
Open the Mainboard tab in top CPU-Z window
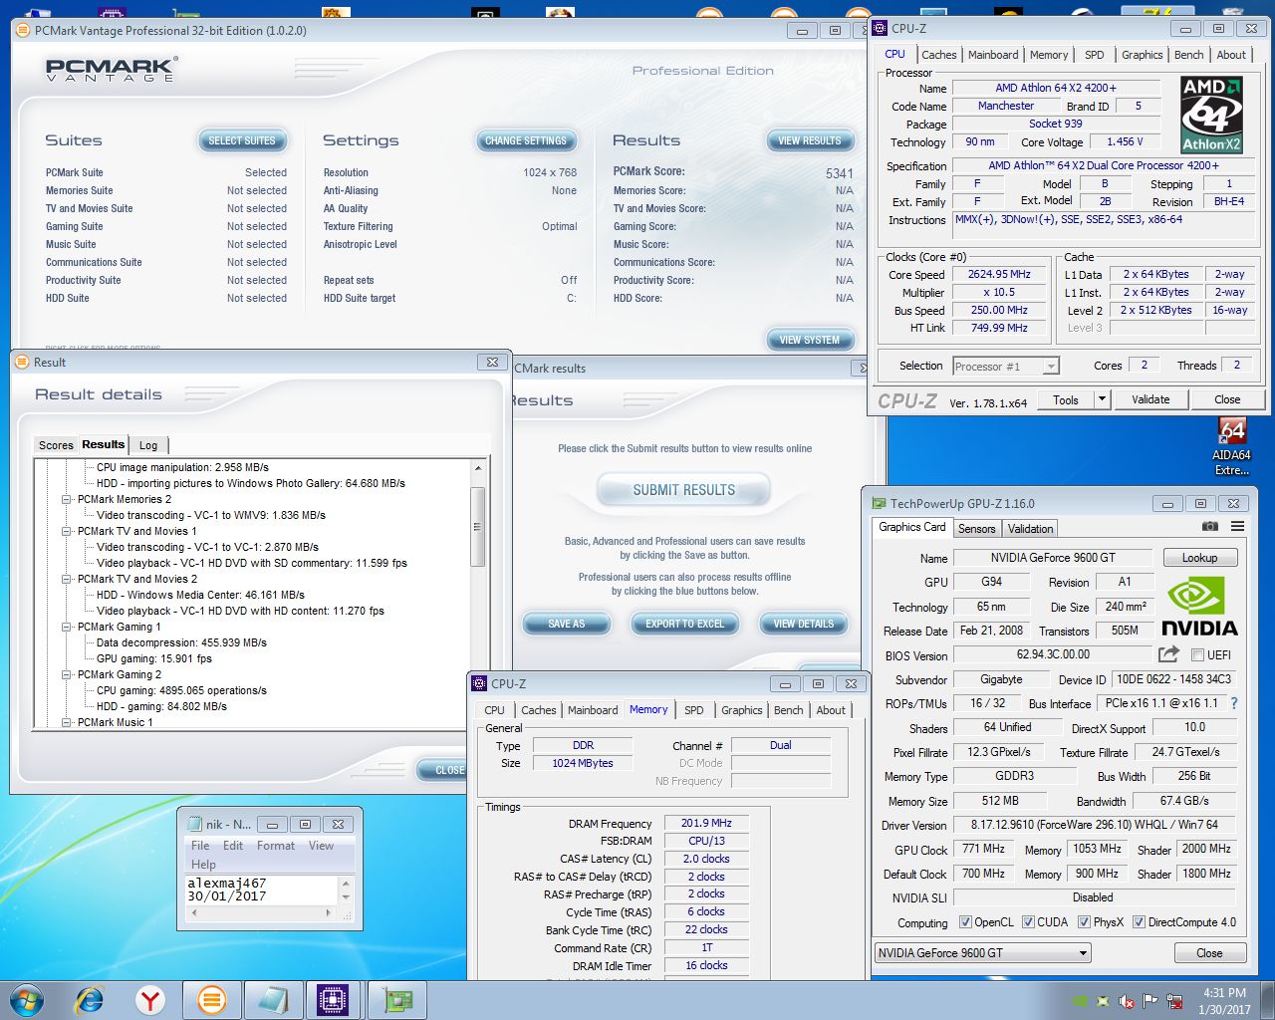click(993, 55)
